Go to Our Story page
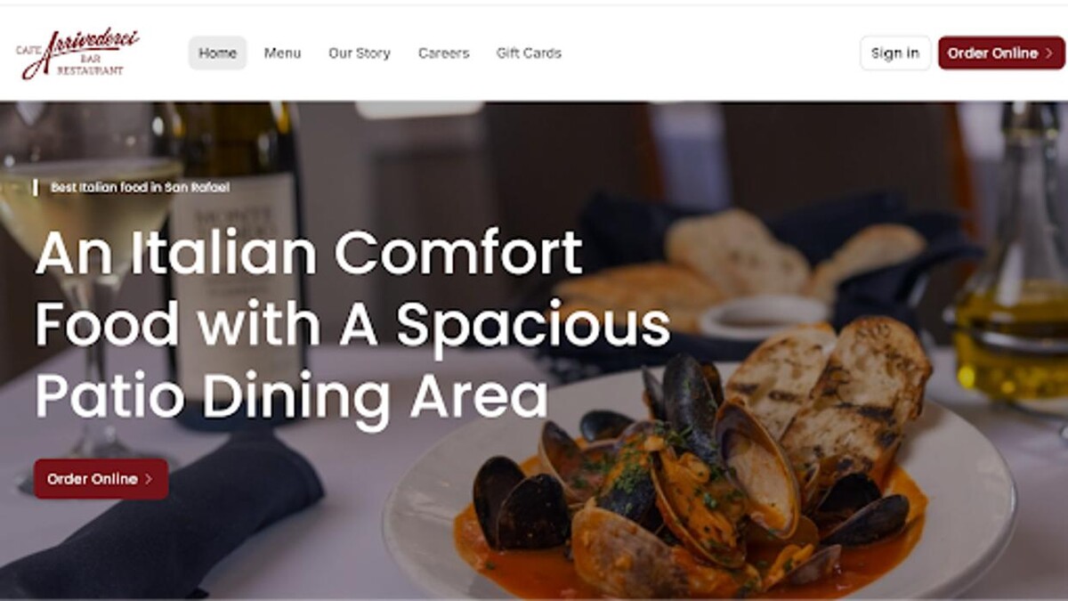Screen dimensions: 1068x601 360,53
